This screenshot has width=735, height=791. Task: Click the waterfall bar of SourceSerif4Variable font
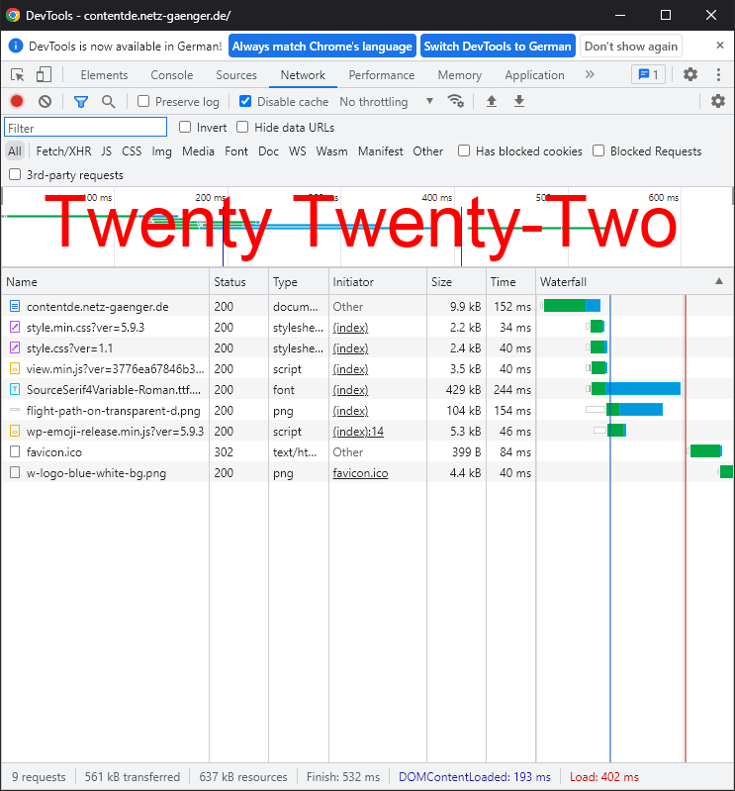[635, 388]
